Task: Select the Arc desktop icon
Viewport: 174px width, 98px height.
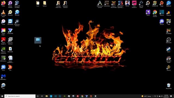Action: pos(148,4)
